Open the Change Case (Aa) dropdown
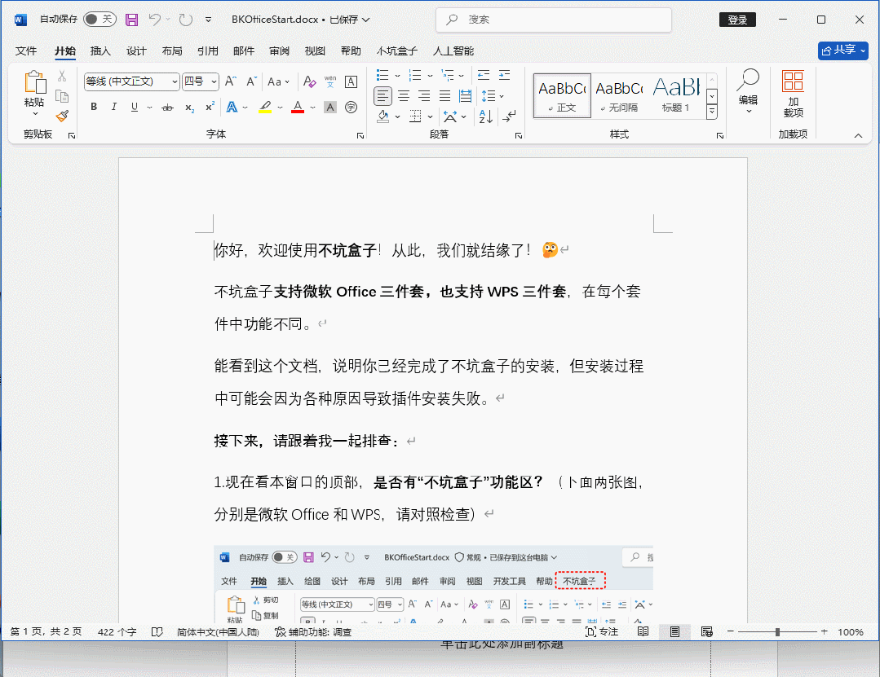This screenshot has width=880, height=677. 278,81
